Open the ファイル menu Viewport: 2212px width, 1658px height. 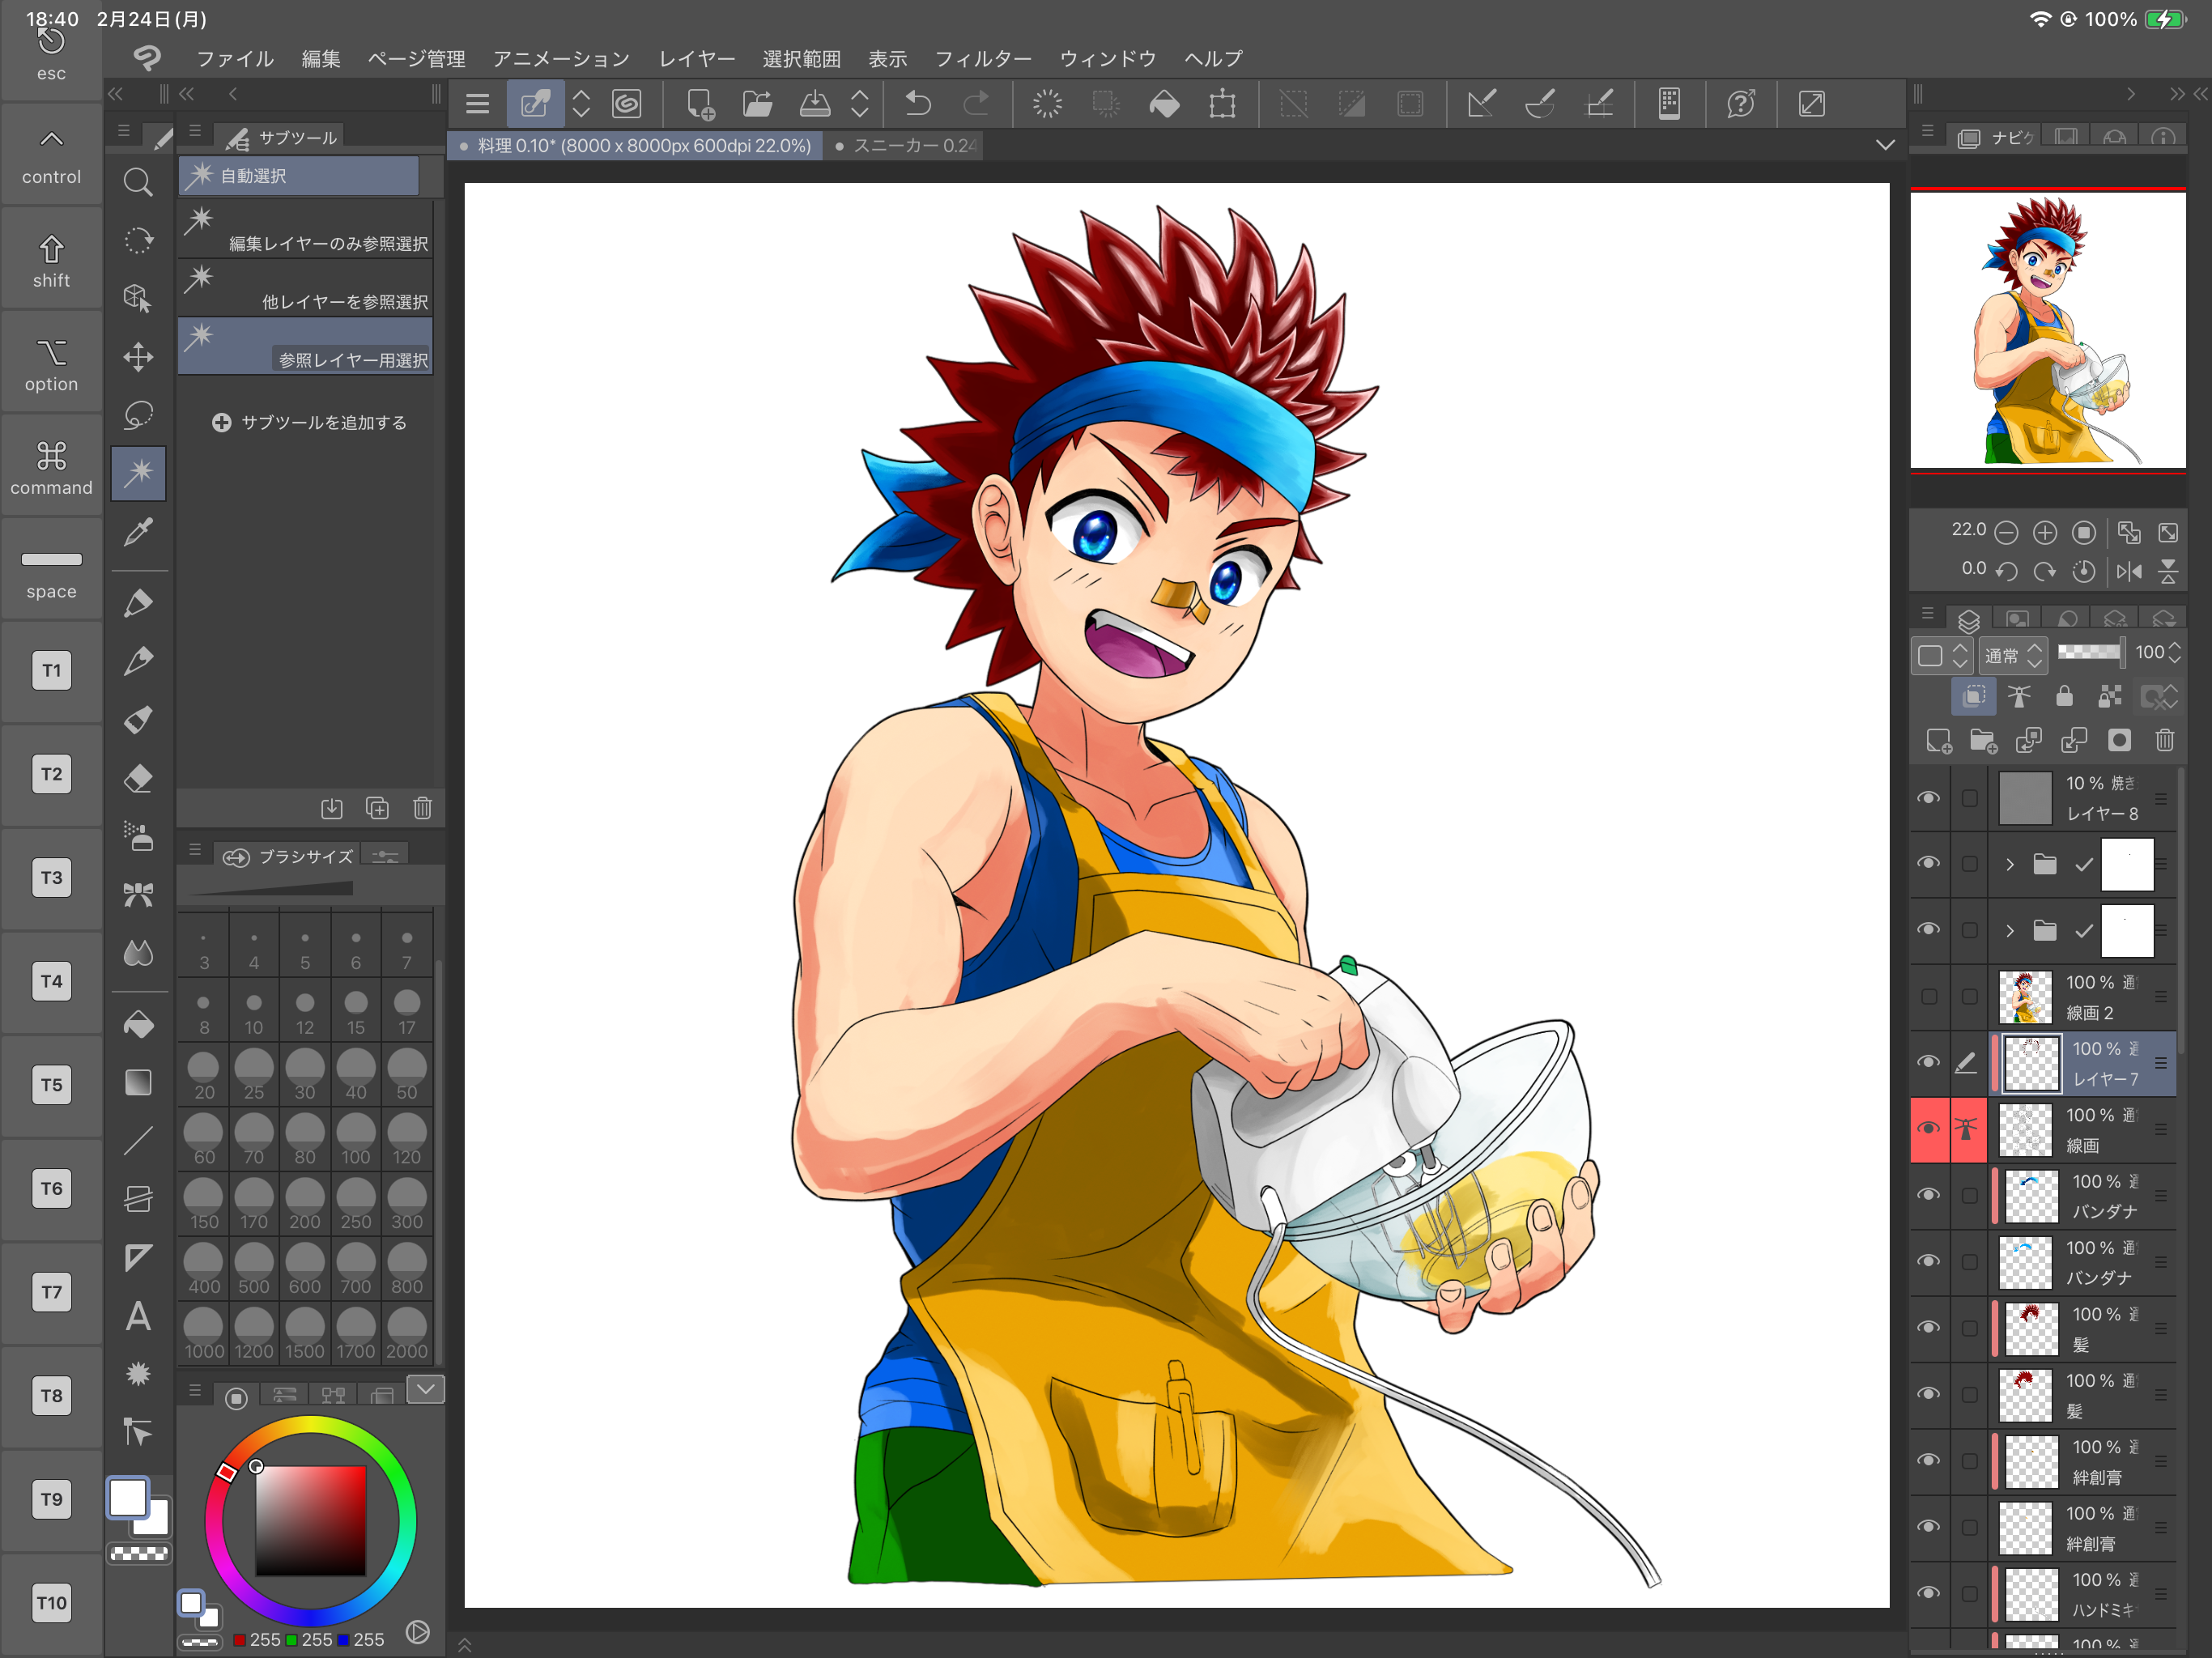(x=235, y=59)
